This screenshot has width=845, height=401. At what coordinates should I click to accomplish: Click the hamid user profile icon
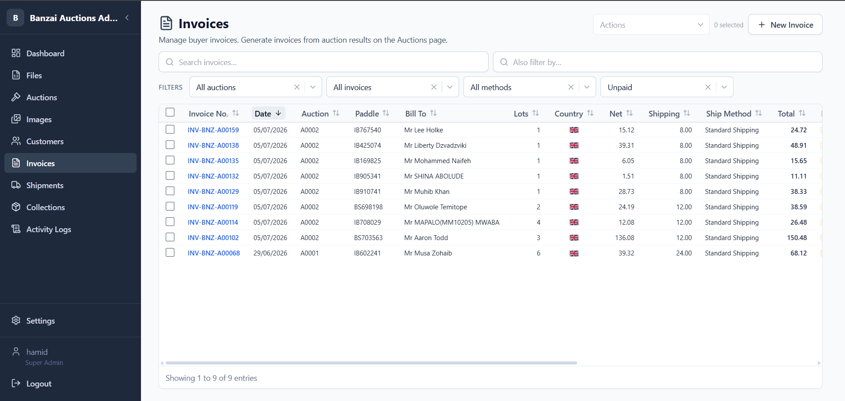pyautogui.click(x=16, y=352)
